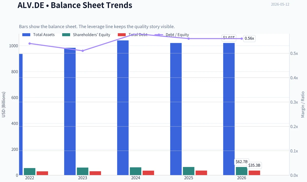This screenshot has height=182, width=307.
Task: Click the 2022 Shareholders' Equity green bar
Action: pos(30,172)
